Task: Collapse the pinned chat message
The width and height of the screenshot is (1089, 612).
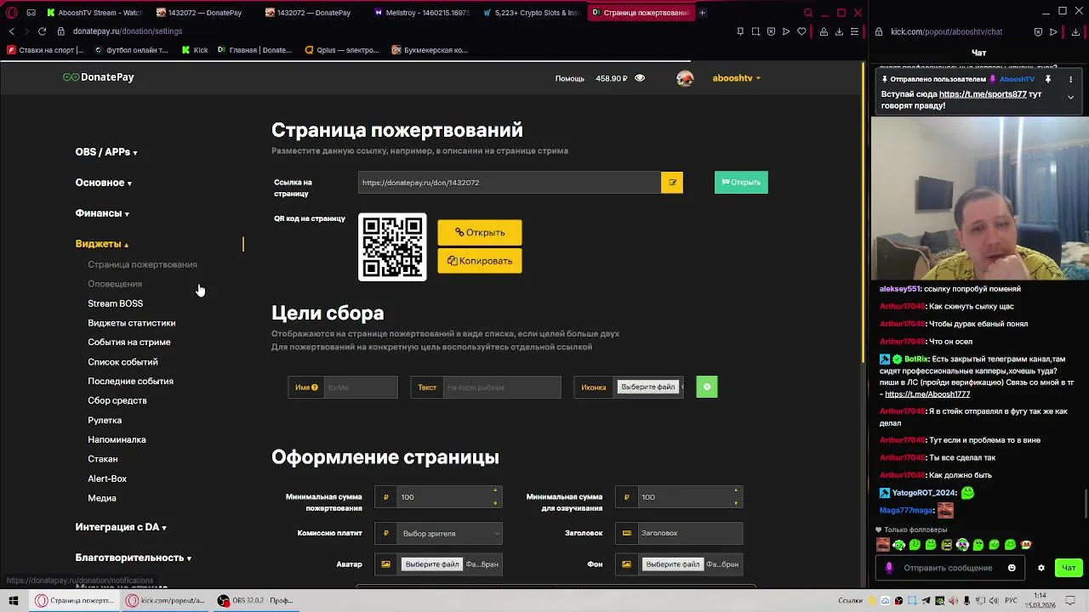Action: (1071, 98)
